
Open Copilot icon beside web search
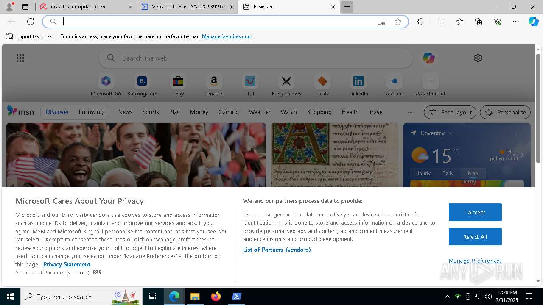pos(428,58)
